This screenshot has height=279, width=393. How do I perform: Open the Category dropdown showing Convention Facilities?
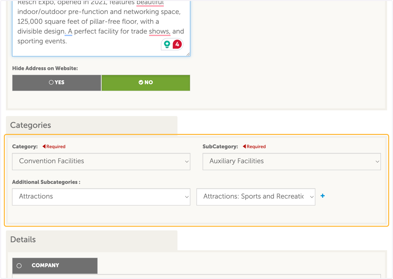tap(101, 161)
